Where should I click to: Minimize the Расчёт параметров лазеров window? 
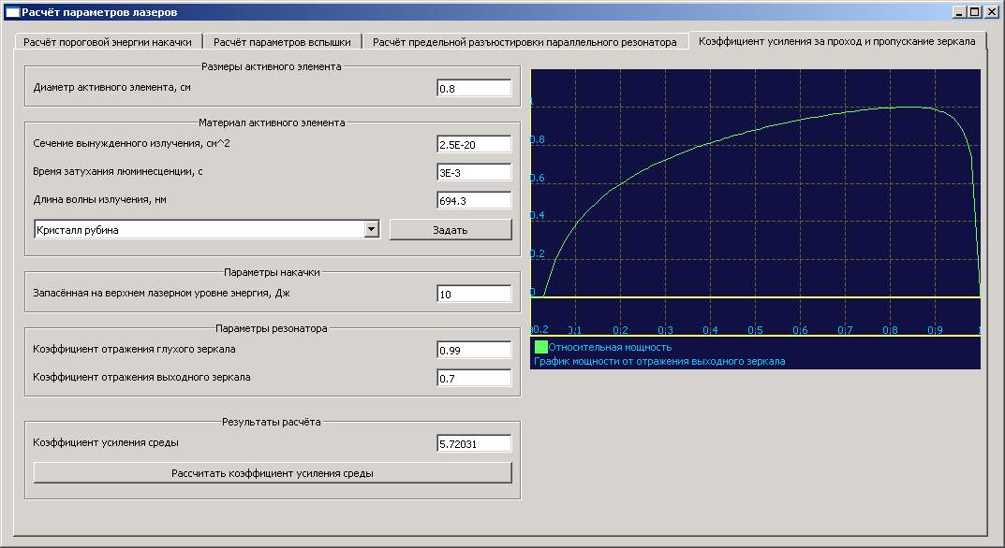point(959,12)
